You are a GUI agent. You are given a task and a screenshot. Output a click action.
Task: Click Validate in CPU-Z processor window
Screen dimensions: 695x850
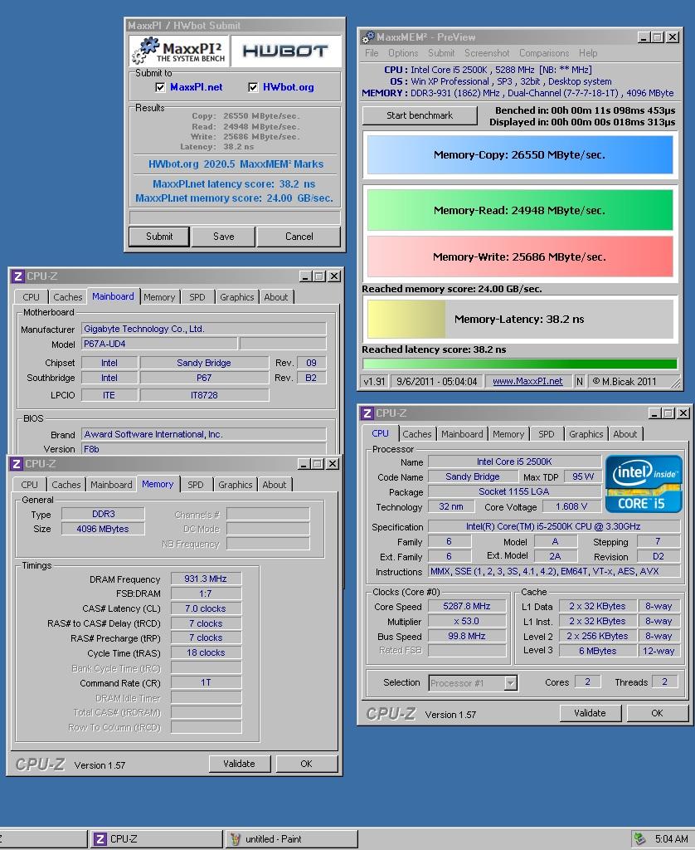[x=590, y=713]
